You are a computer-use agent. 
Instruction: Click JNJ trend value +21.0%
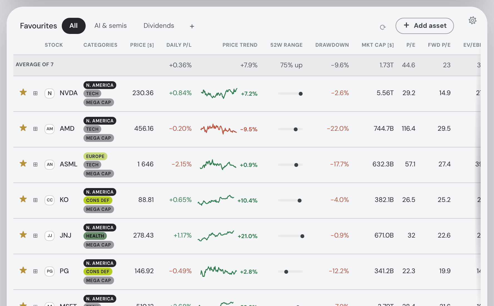pyautogui.click(x=248, y=236)
